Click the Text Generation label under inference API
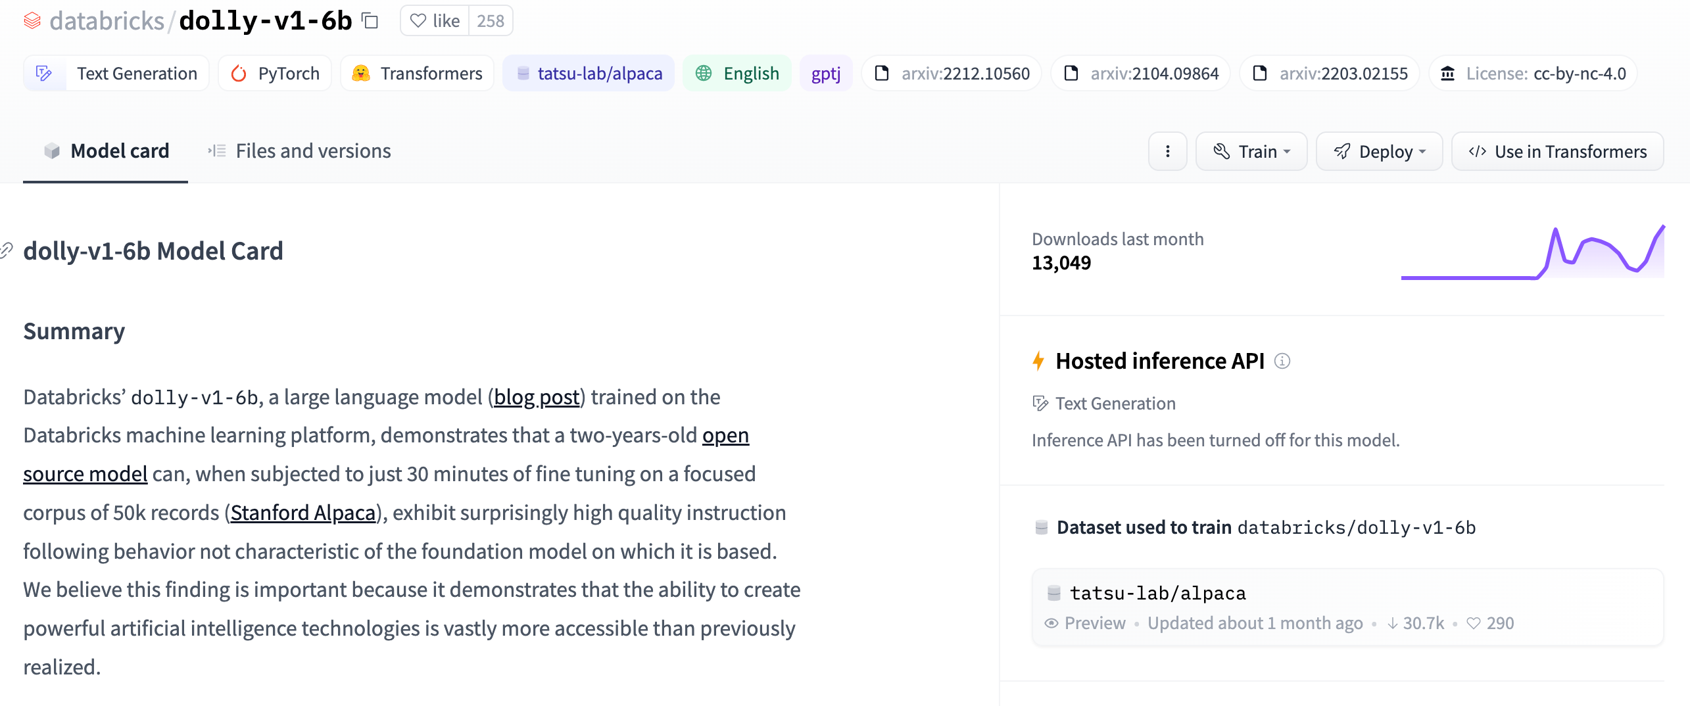 1115,404
